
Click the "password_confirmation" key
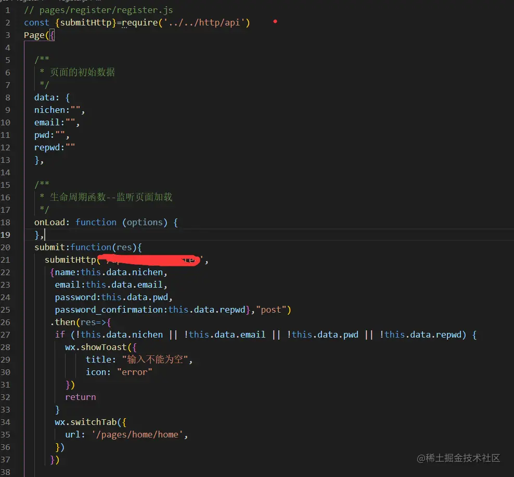pyautogui.click(x=109, y=310)
